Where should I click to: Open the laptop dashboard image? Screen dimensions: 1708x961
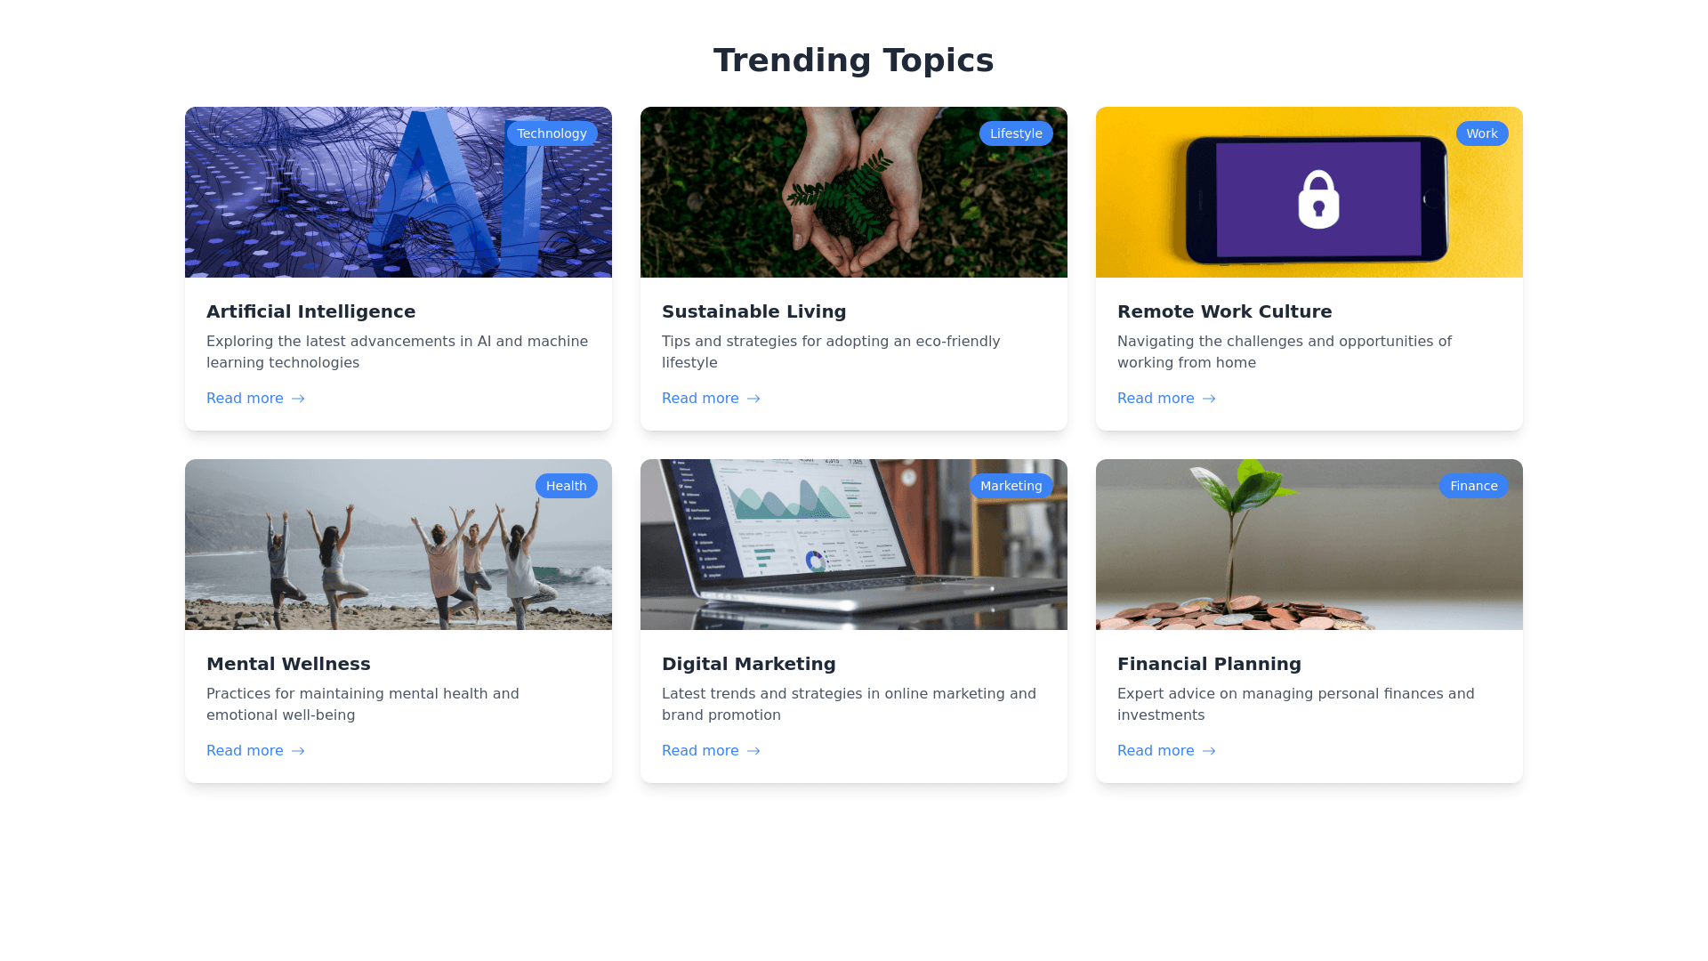point(854,545)
